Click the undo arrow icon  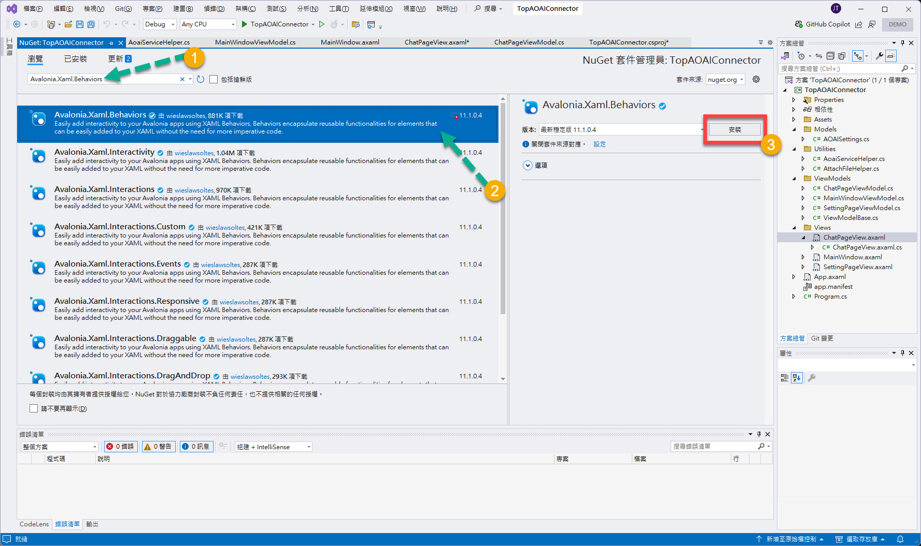coord(107,24)
